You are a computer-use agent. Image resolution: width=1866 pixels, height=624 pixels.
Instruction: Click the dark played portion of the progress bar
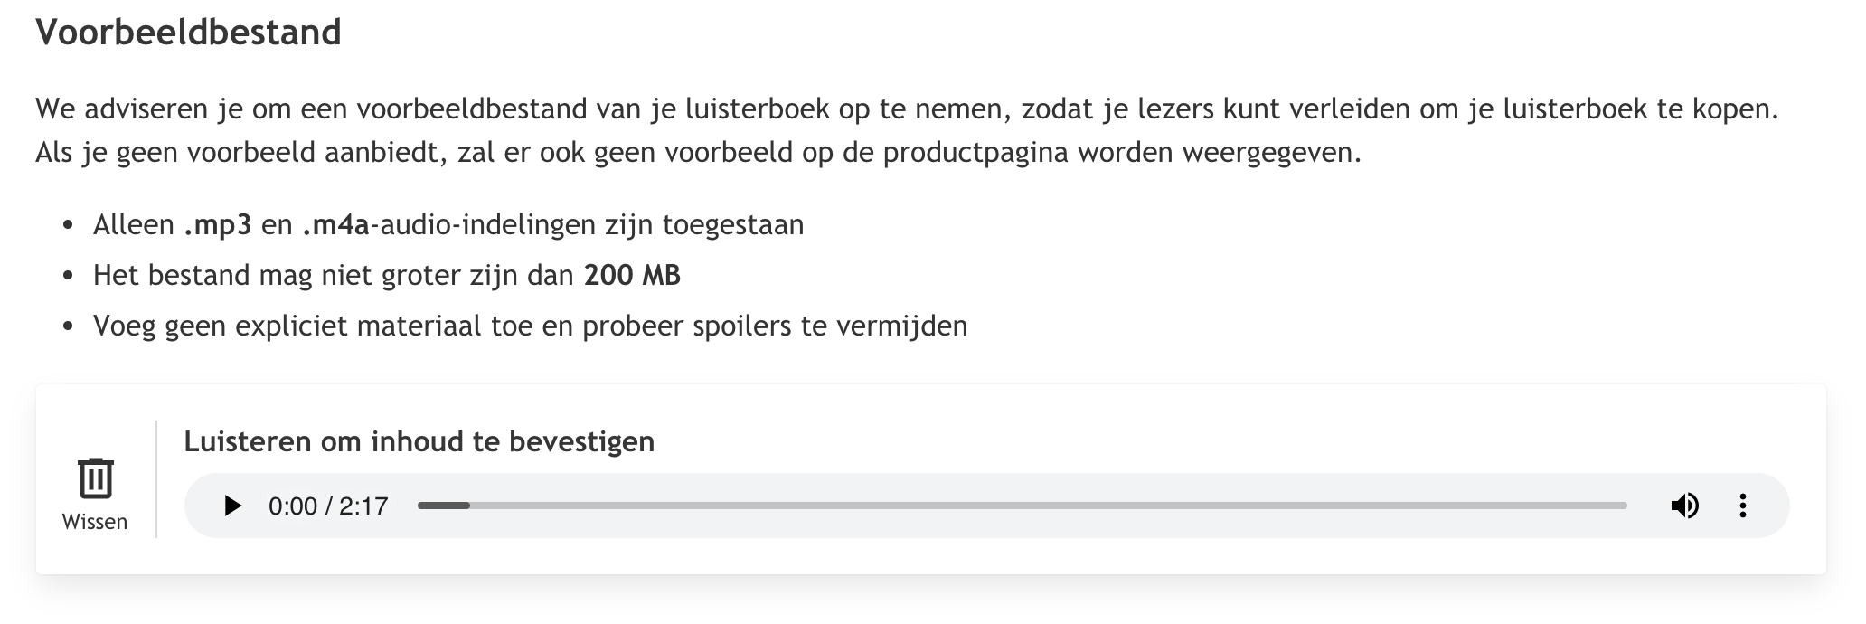pyautogui.click(x=443, y=506)
